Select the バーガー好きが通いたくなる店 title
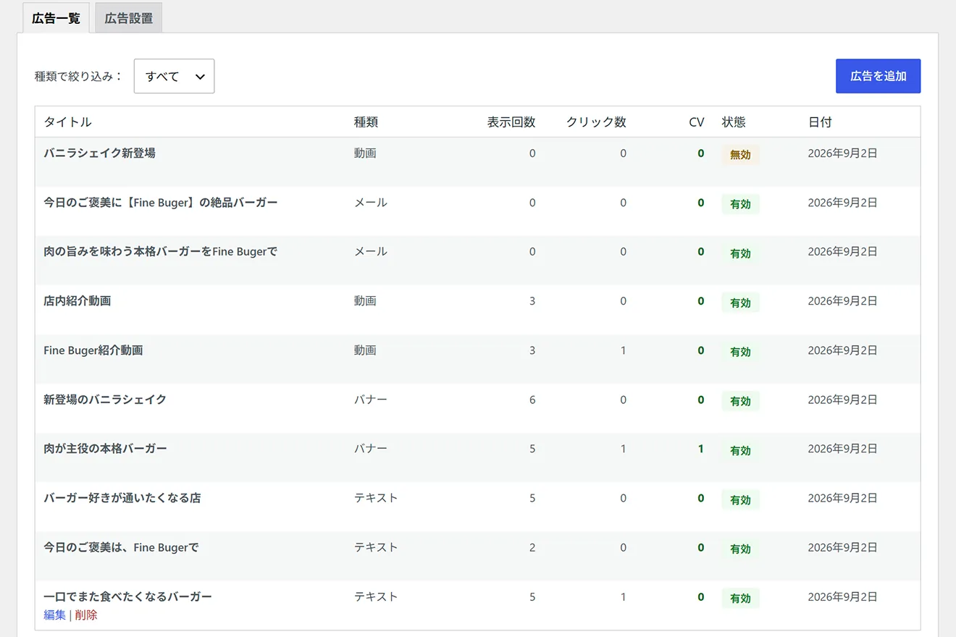Viewport: 956px width, 637px height. pyautogui.click(x=122, y=498)
